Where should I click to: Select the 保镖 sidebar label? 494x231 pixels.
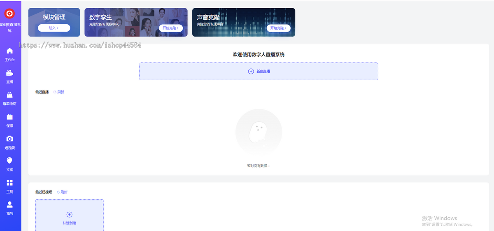pyautogui.click(x=9, y=126)
